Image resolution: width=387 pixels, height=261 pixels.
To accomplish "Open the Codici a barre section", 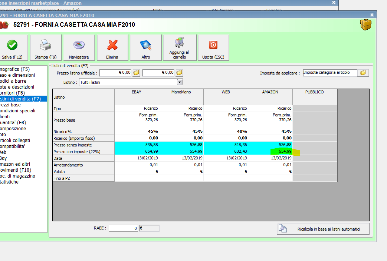I will (13, 81).
